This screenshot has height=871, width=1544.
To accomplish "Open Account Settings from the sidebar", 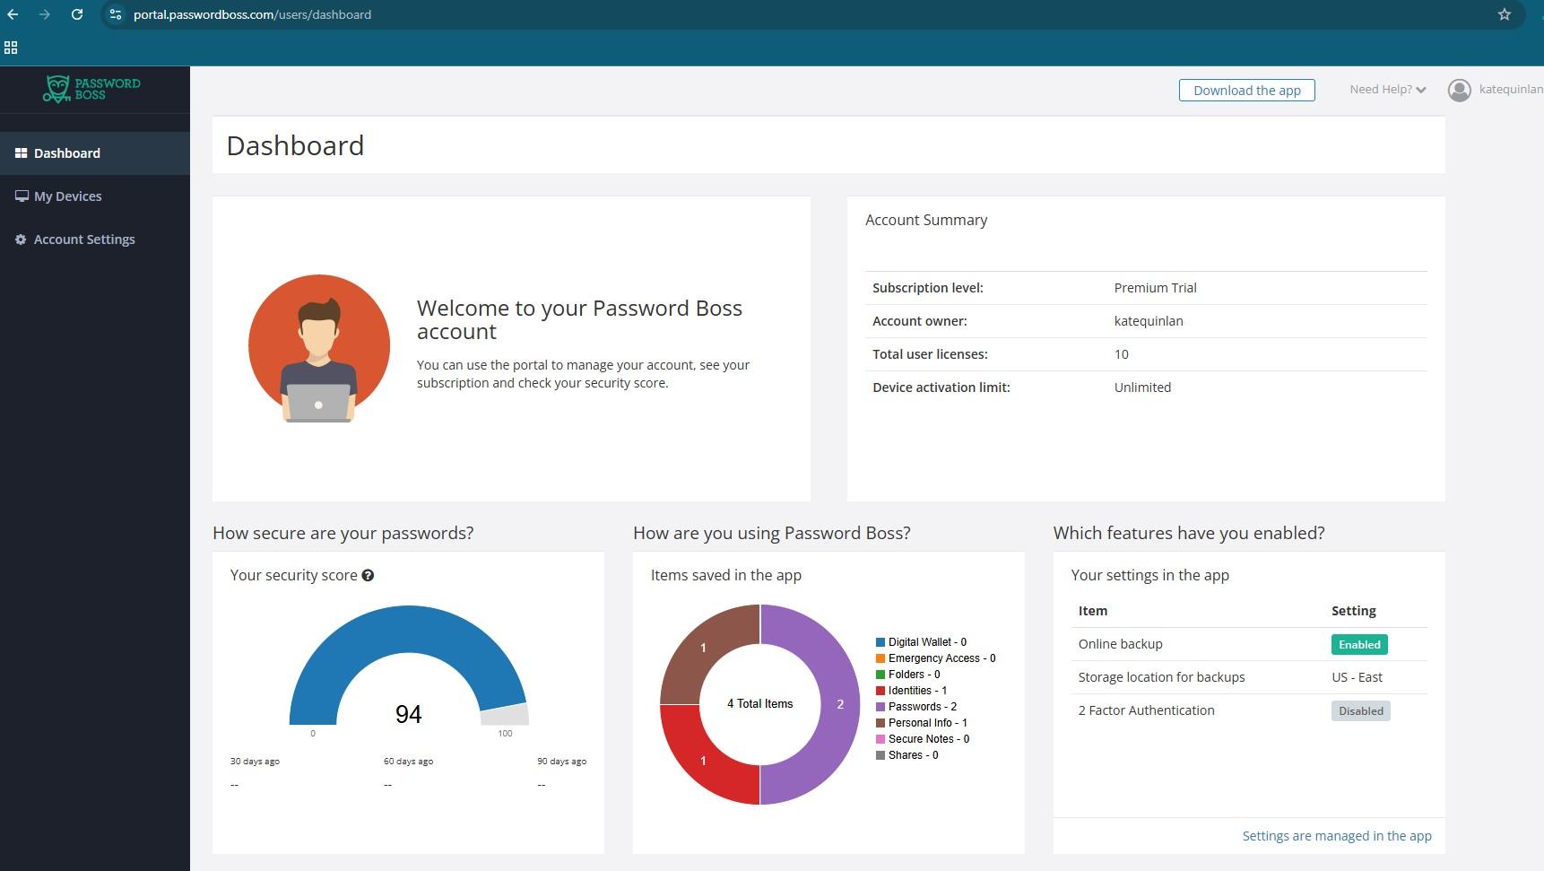I will pyautogui.click(x=83, y=239).
